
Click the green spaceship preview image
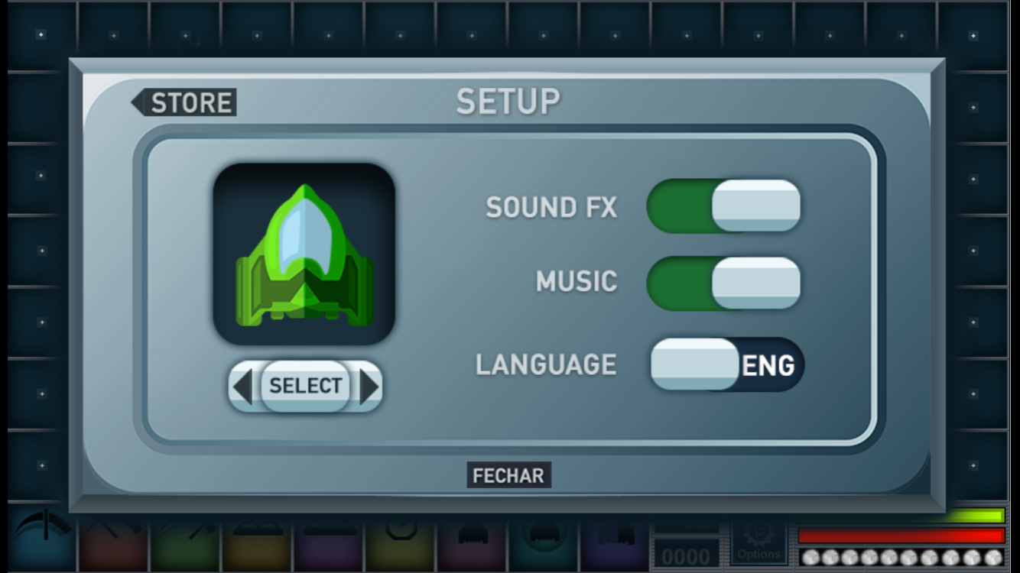point(304,254)
